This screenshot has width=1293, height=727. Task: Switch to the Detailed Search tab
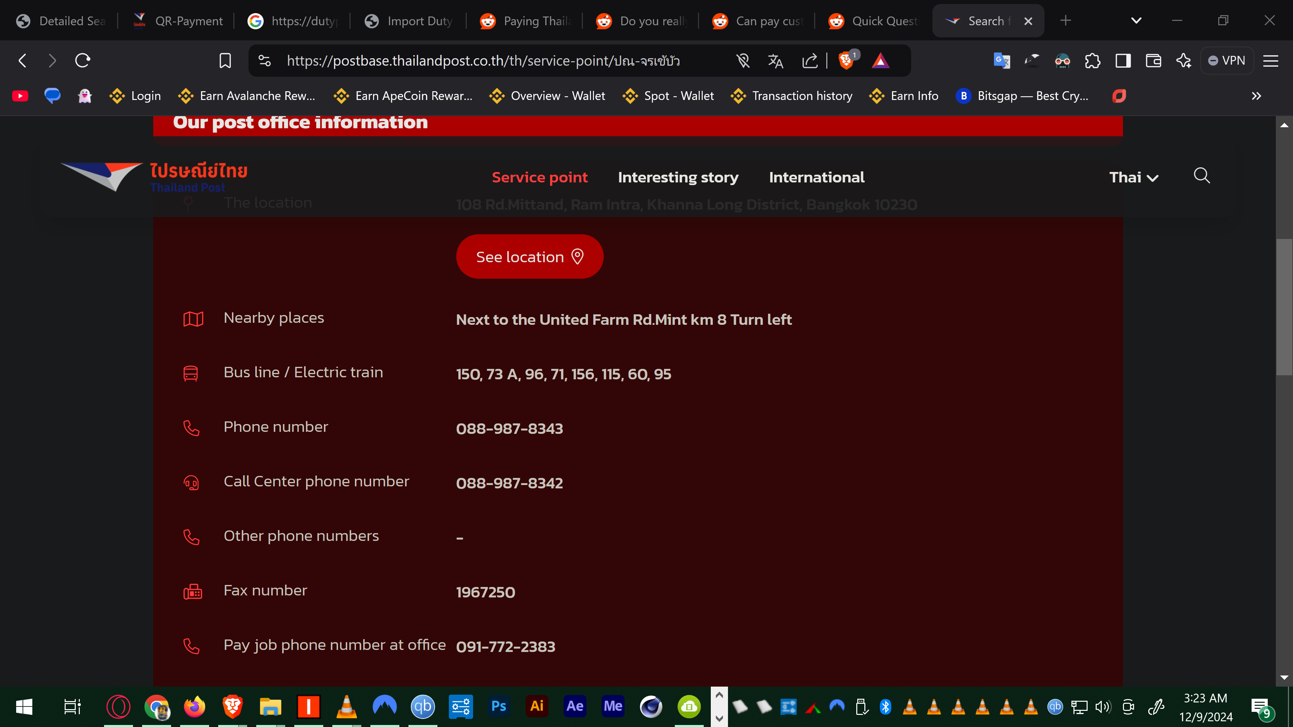tap(61, 21)
